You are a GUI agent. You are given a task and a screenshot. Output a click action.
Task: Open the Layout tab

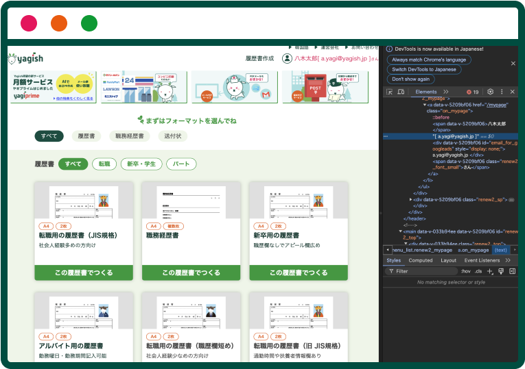pos(448,260)
